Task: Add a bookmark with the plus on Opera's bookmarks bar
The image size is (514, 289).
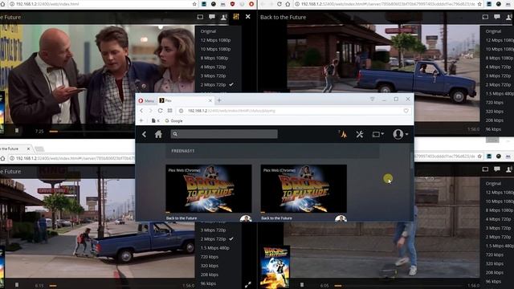Action: [x=141, y=120]
